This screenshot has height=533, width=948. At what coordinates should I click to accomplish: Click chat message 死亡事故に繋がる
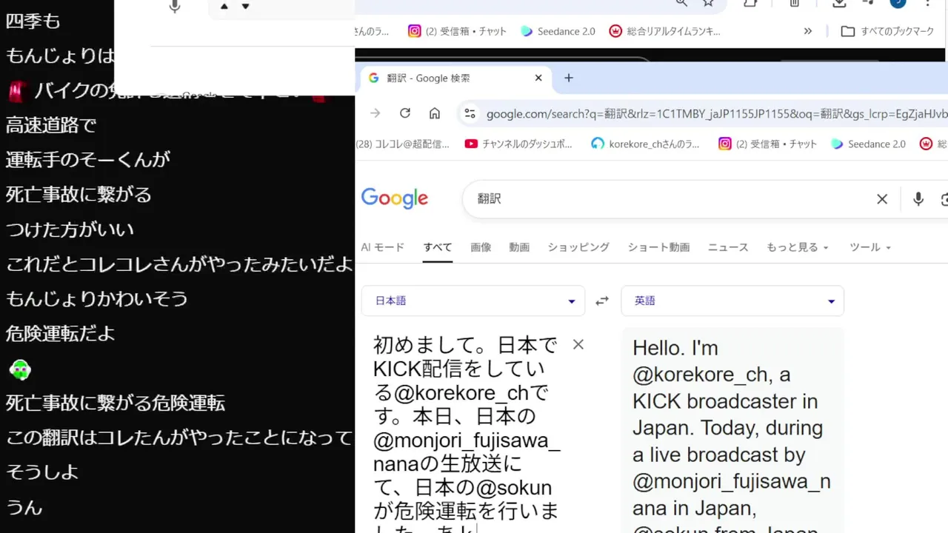point(79,195)
